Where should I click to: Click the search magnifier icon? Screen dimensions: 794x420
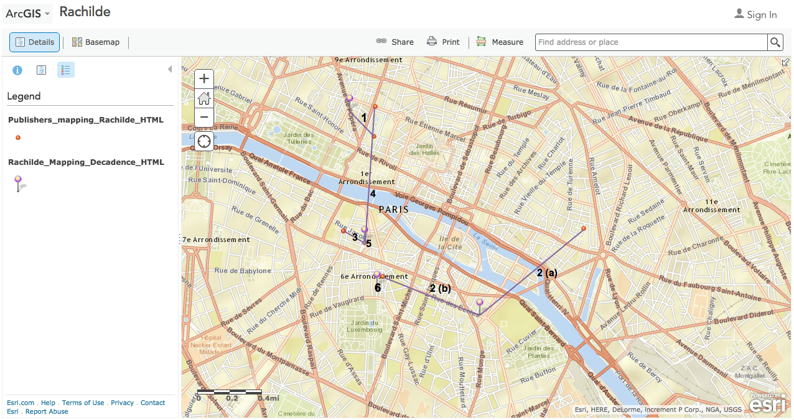pos(775,42)
